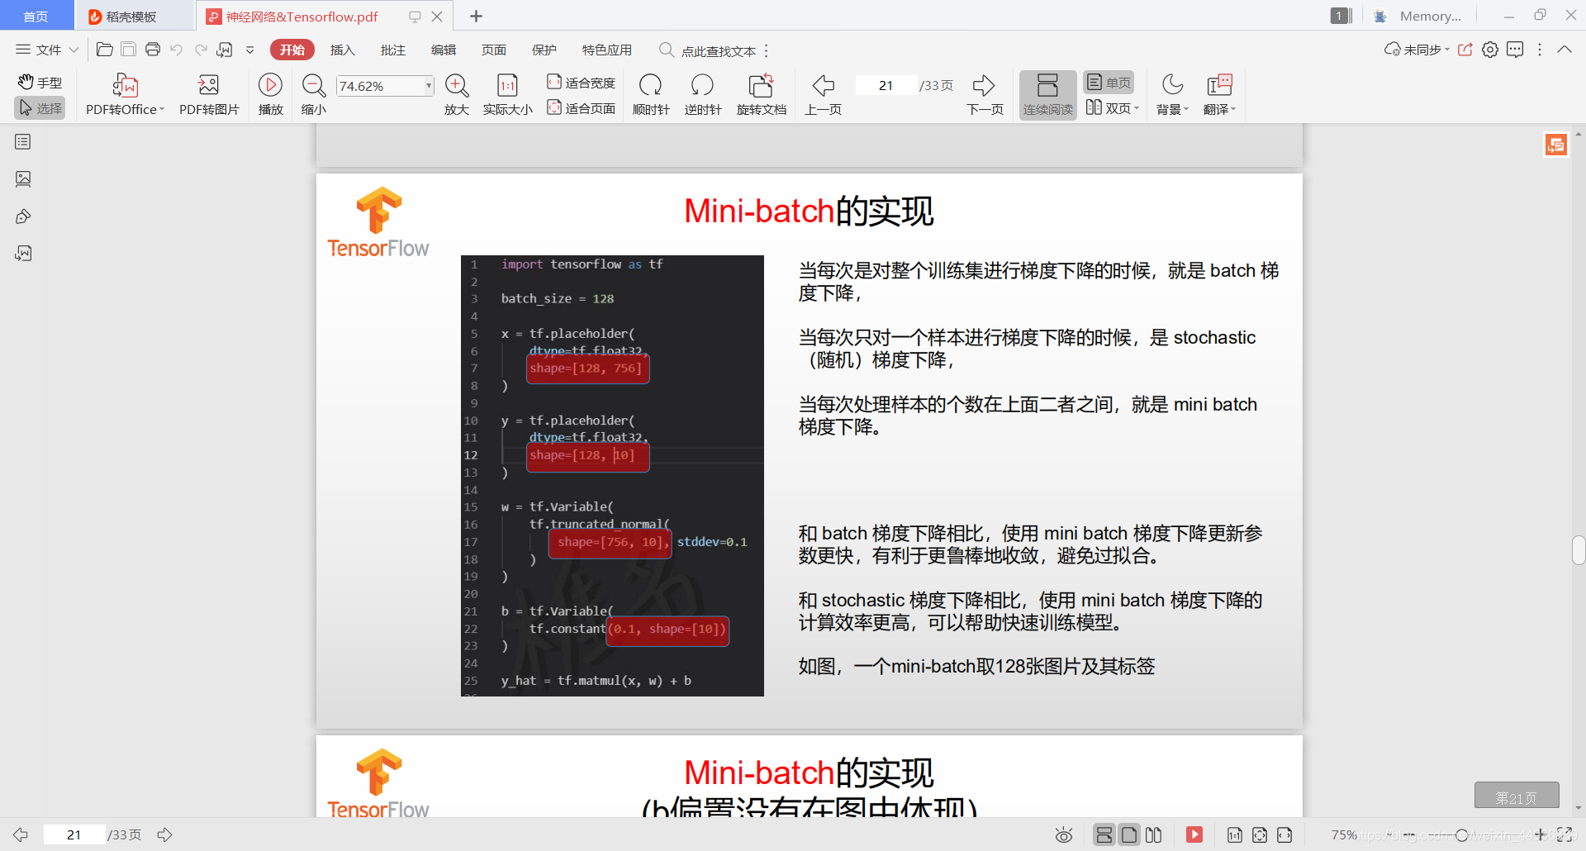This screenshot has width=1586, height=851.
Task: Open the Settings gear icon
Action: (x=1490, y=50)
